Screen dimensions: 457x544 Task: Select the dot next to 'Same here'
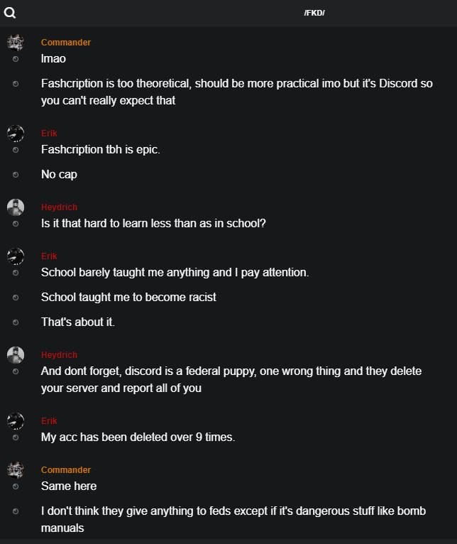16,486
